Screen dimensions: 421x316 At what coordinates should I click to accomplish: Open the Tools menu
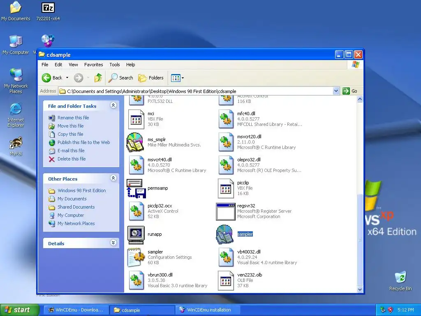(114, 65)
